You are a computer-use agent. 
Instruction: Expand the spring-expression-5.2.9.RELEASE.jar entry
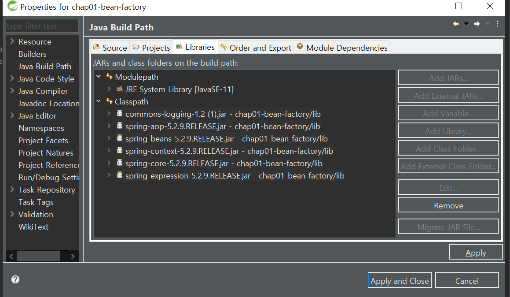click(x=109, y=175)
